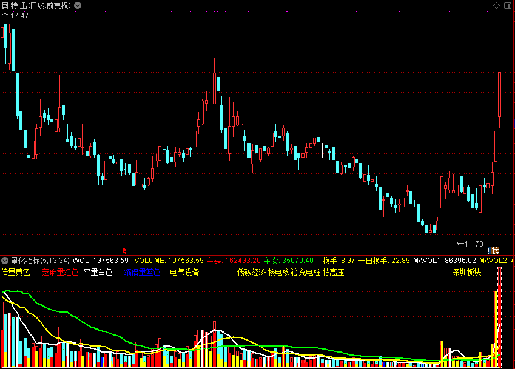Toggle the 芝麻量红色 volume display

pos(61,273)
